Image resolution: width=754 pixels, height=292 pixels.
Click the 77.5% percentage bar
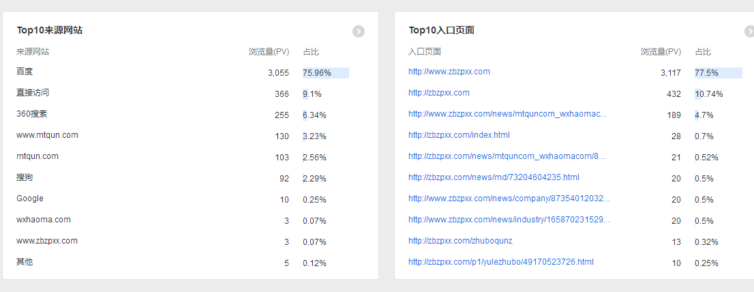[717, 73]
